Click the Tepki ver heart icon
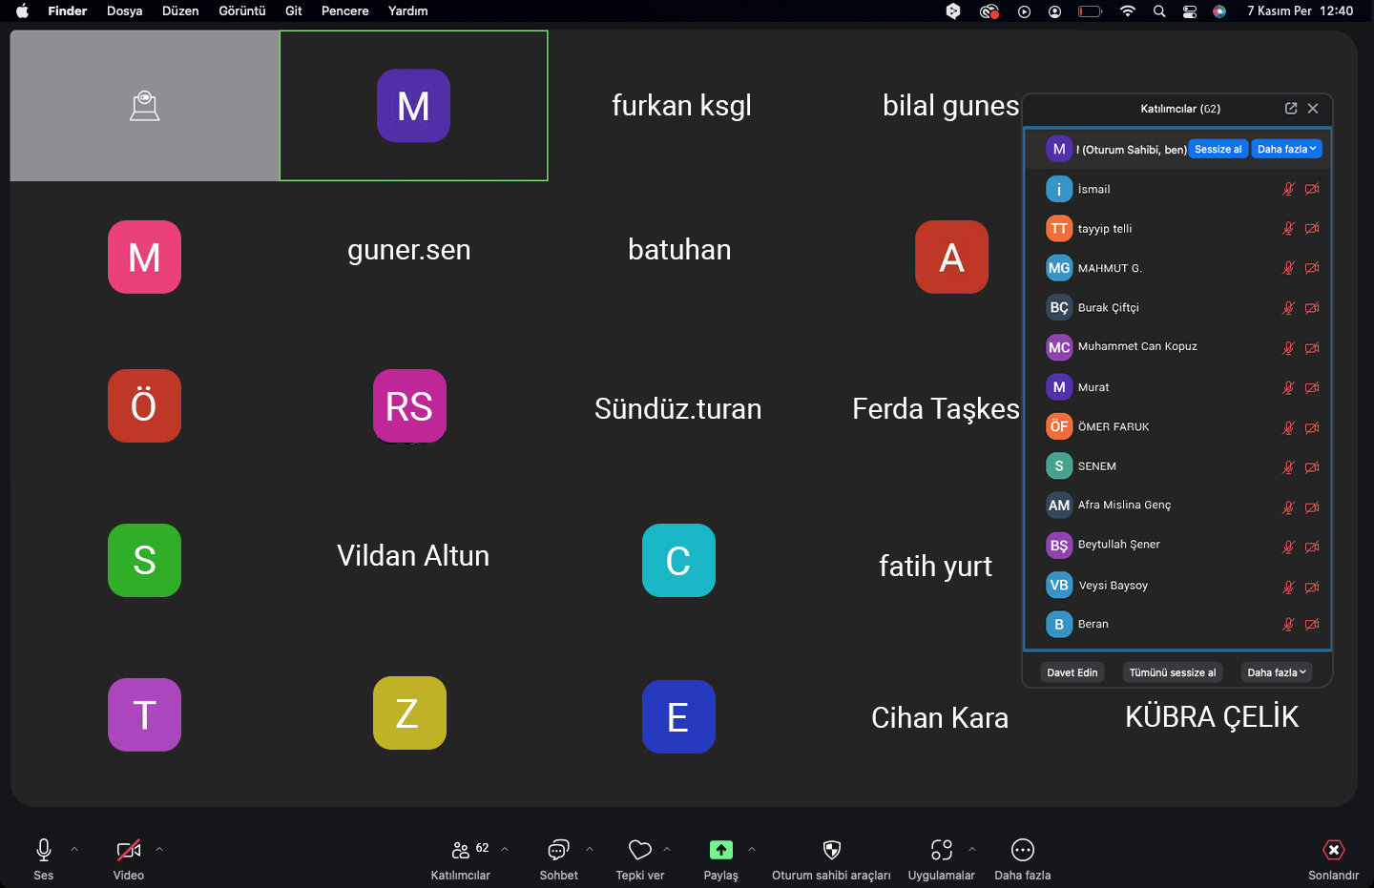This screenshot has height=888, width=1374. [639, 850]
